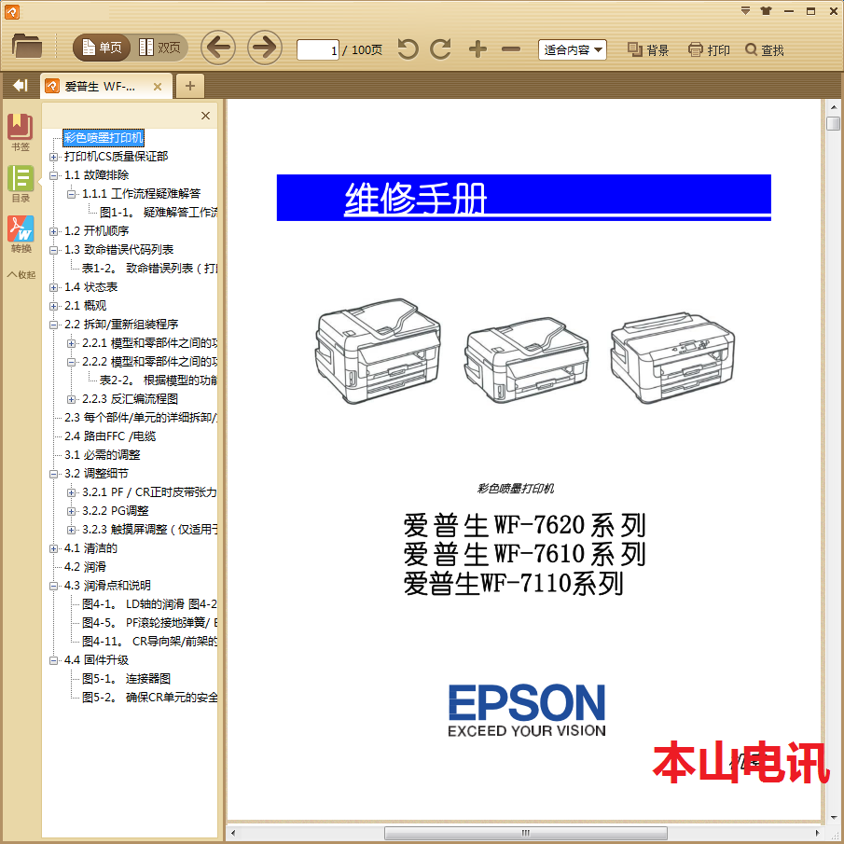The height and width of the screenshot is (844, 844).
Task: Open the skin (shirt) icon in title bar
Action: click(767, 11)
